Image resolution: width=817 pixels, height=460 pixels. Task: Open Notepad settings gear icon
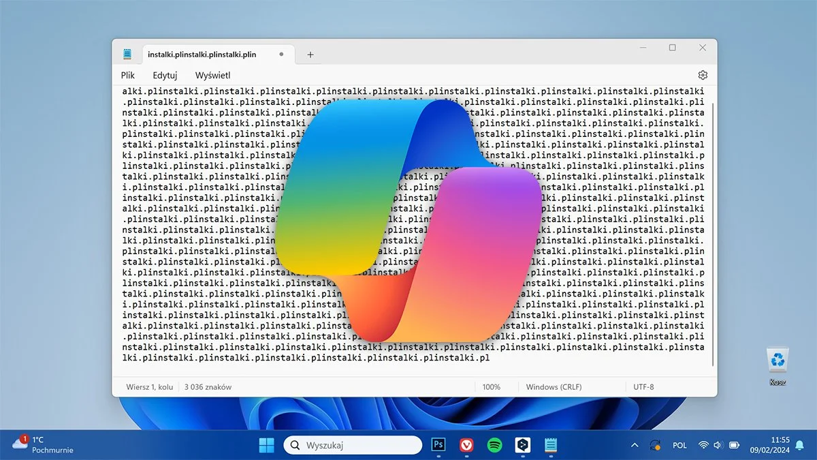pyautogui.click(x=703, y=75)
